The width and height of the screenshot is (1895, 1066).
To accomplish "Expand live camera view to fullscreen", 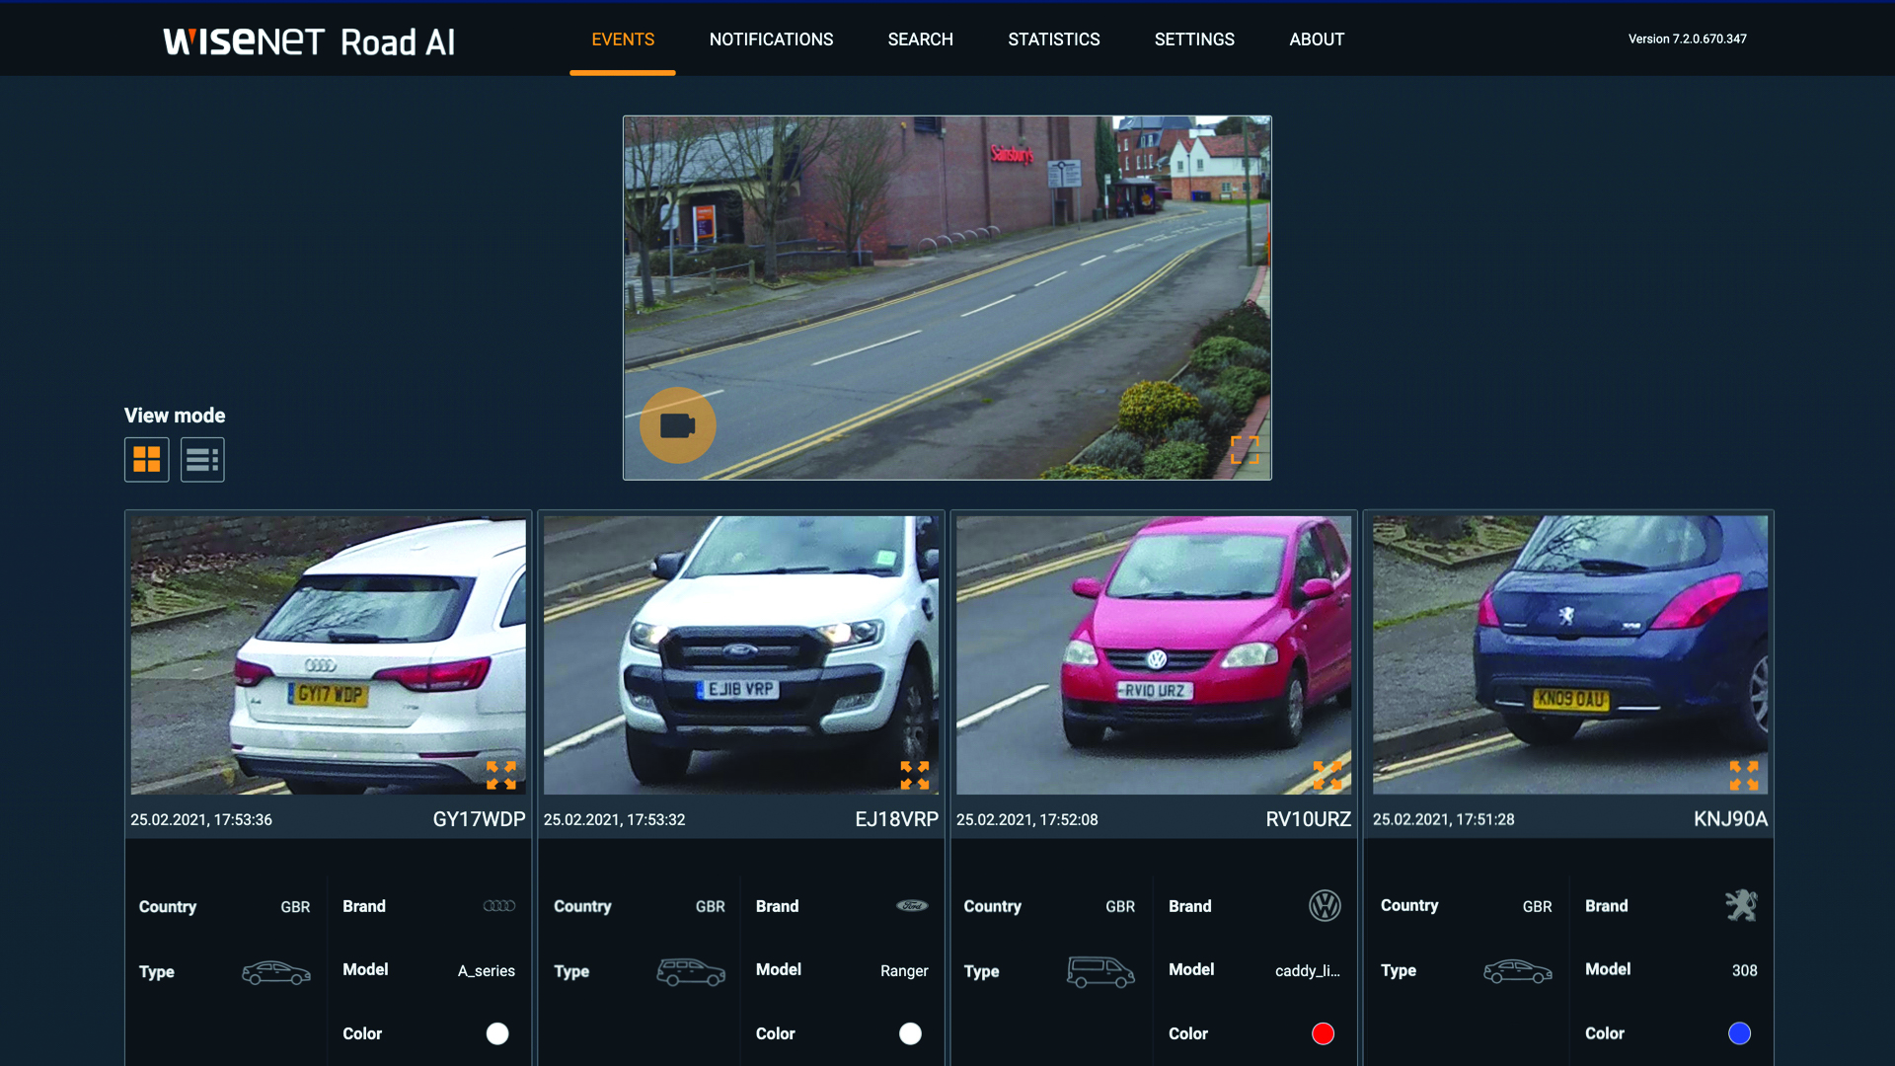I will point(1245,450).
